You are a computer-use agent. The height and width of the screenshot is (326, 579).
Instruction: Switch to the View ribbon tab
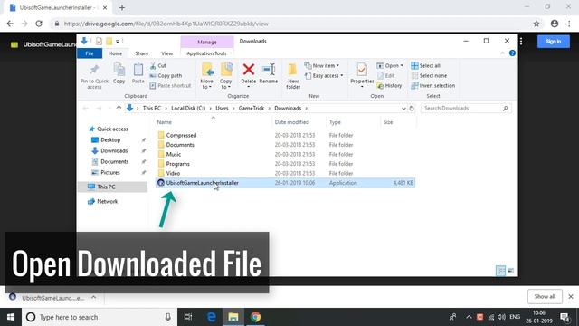pyautogui.click(x=166, y=53)
